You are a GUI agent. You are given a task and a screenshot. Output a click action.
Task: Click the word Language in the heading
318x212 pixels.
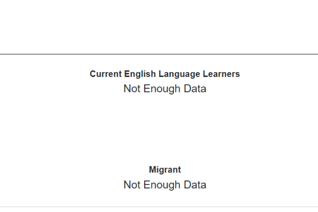tap(179, 74)
